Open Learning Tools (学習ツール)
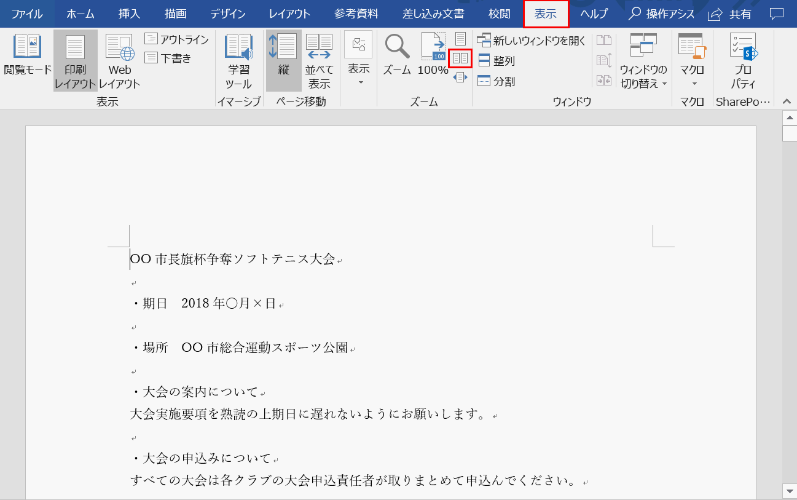 coord(238,60)
